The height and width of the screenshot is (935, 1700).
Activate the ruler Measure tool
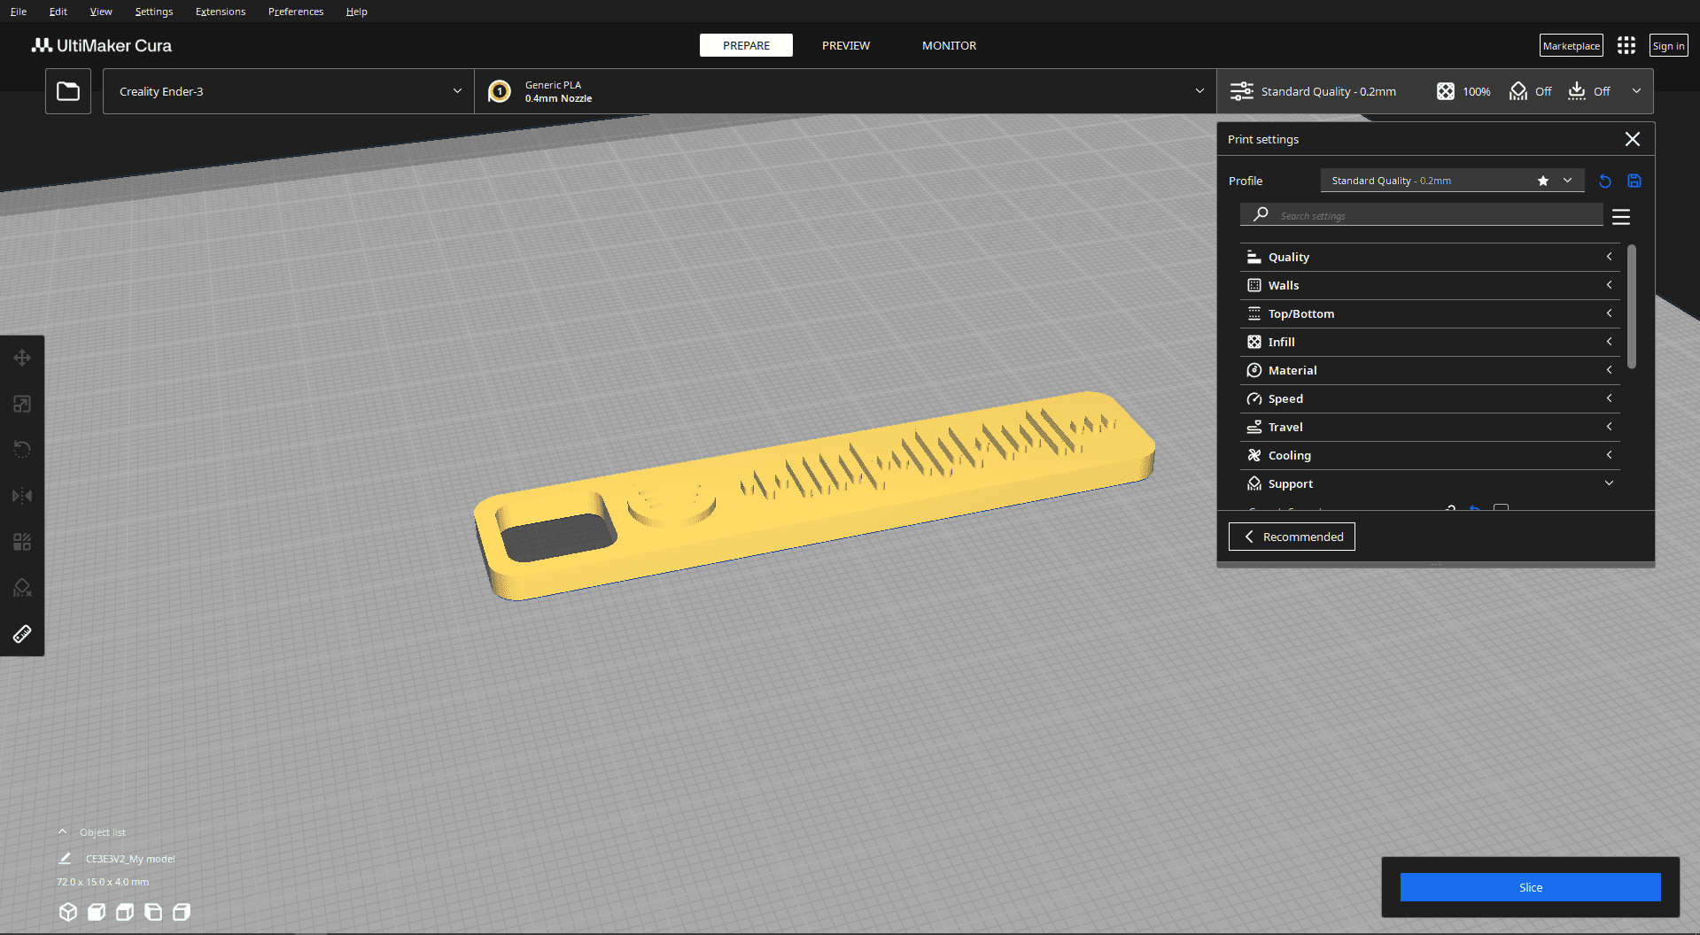(22, 634)
